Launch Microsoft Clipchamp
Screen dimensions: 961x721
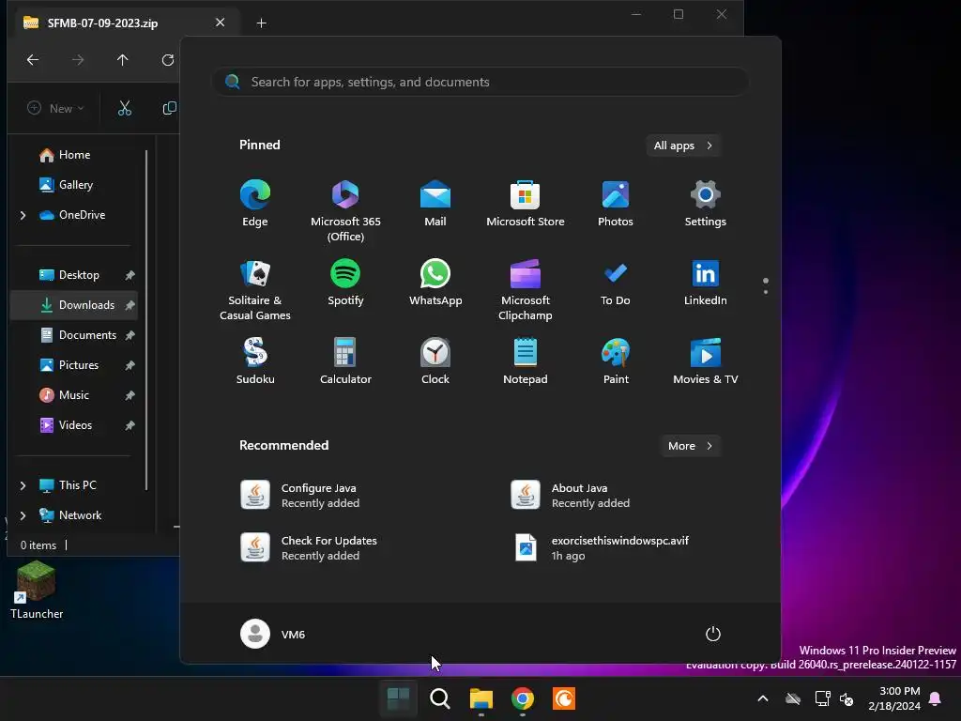pyautogui.click(x=526, y=289)
